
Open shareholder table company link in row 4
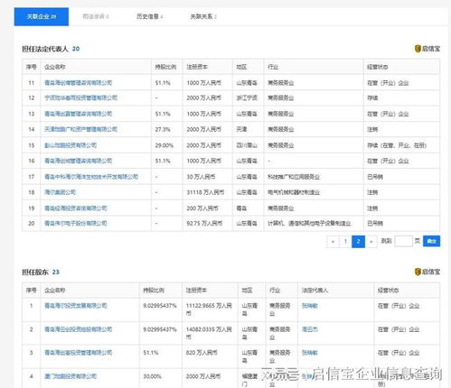point(70,376)
